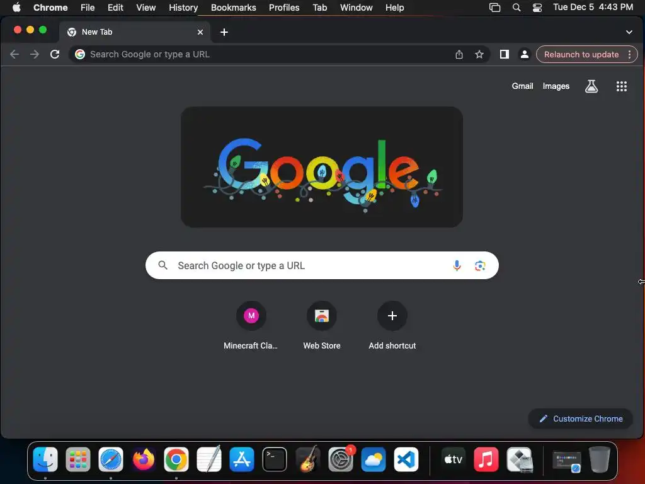
Task: Open the Minecraft Classic shortcut
Action: click(x=251, y=326)
